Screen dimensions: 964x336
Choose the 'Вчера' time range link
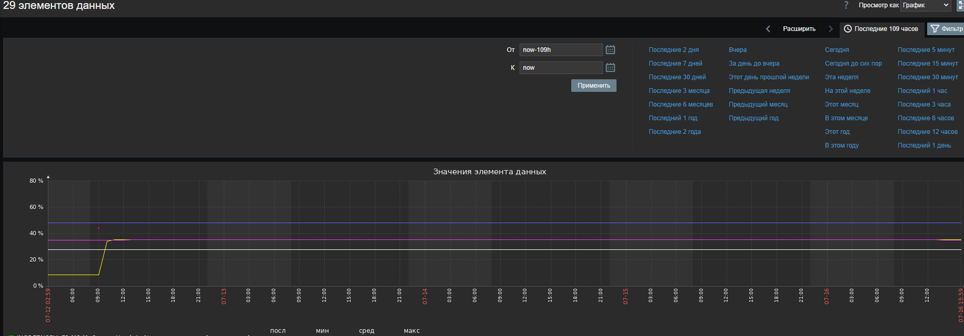tap(738, 50)
